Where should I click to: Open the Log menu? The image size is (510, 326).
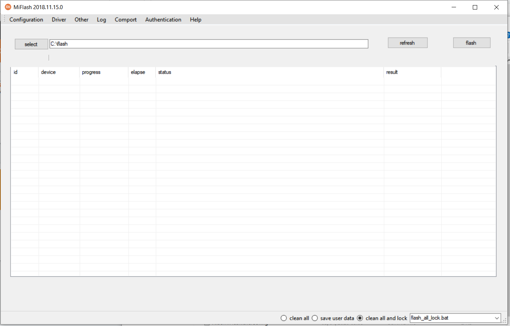pyautogui.click(x=101, y=20)
